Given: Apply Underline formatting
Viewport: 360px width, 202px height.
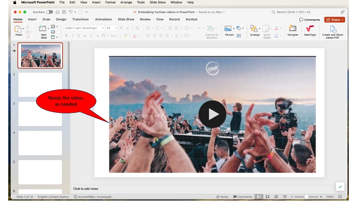Looking at the screenshot, I should tap(78, 36).
